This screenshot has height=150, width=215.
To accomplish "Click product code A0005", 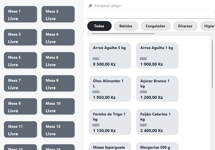I will pyautogui.click(x=96, y=125).
